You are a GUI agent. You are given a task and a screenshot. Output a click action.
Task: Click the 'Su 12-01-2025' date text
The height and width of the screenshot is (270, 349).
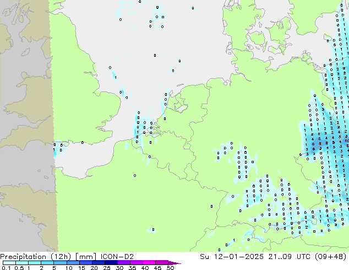pos(232,257)
